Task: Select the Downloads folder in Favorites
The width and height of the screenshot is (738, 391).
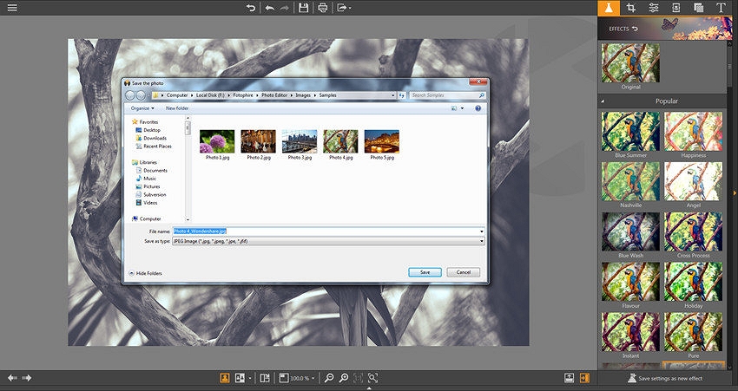Action: (x=155, y=138)
